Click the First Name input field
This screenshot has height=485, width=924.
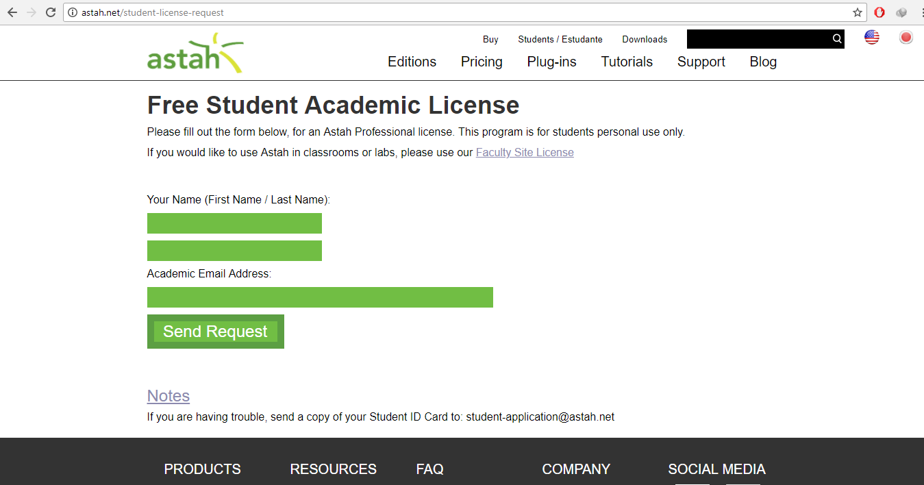pyautogui.click(x=234, y=223)
